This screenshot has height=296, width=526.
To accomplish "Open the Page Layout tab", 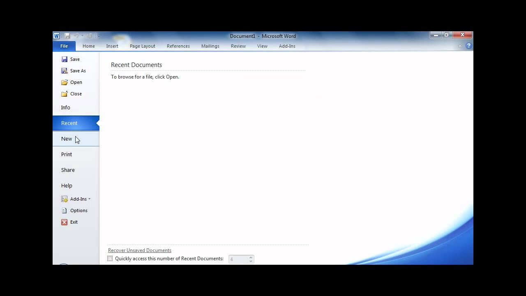I will (143, 46).
